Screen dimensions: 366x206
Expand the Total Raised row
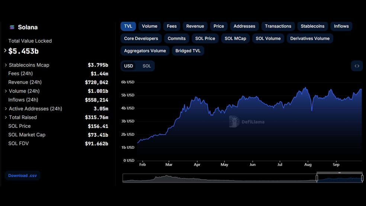coord(6,118)
